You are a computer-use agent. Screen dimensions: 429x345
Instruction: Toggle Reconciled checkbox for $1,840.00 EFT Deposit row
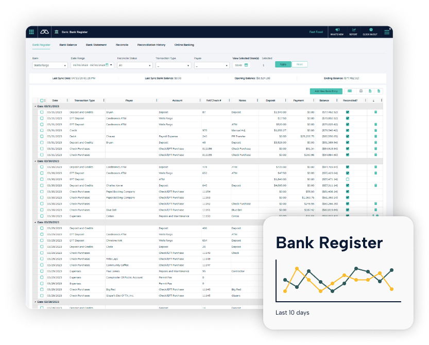348,180
